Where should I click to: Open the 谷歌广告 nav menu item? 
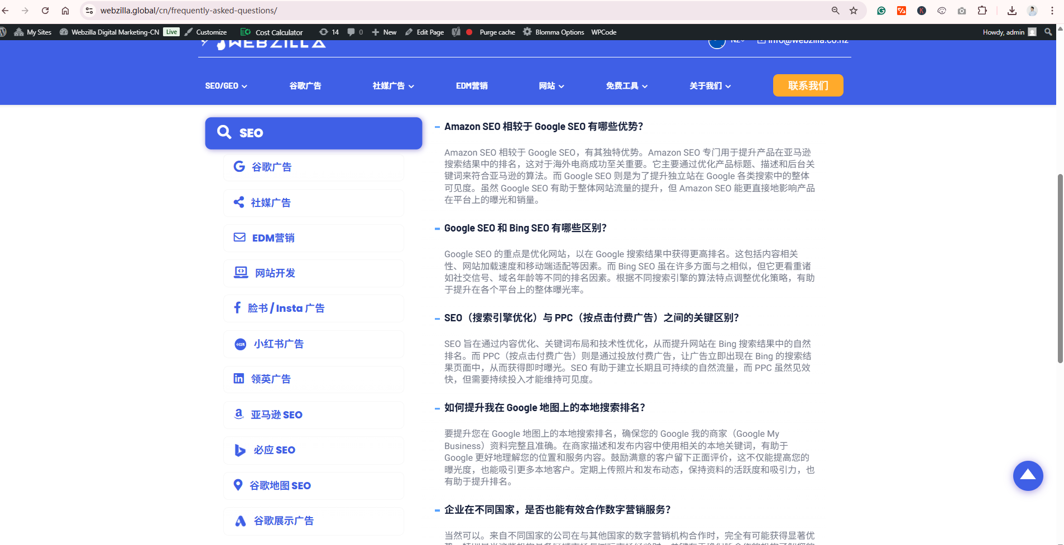click(305, 86)
